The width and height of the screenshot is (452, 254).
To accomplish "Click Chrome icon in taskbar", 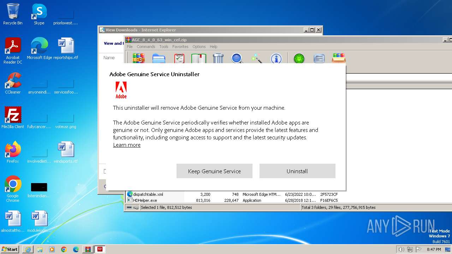I will tap(64, 249).
